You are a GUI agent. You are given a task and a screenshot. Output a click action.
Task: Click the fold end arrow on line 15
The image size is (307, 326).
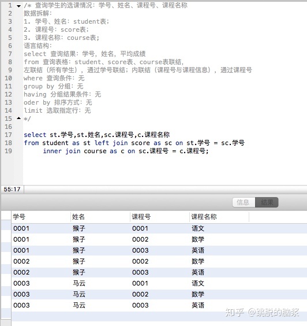click(18, 118)
